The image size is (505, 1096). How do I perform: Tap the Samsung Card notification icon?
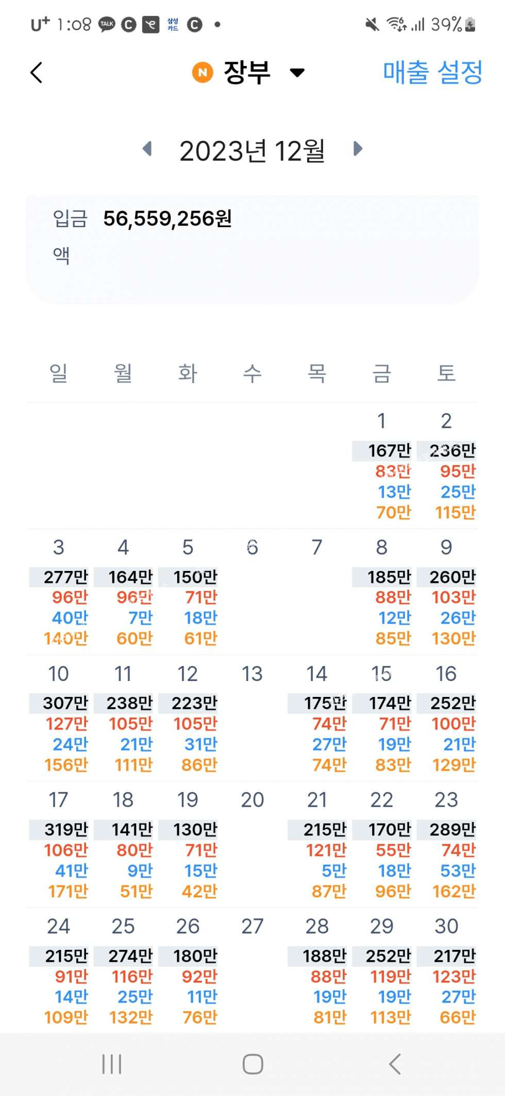click(x=173, y=24)
